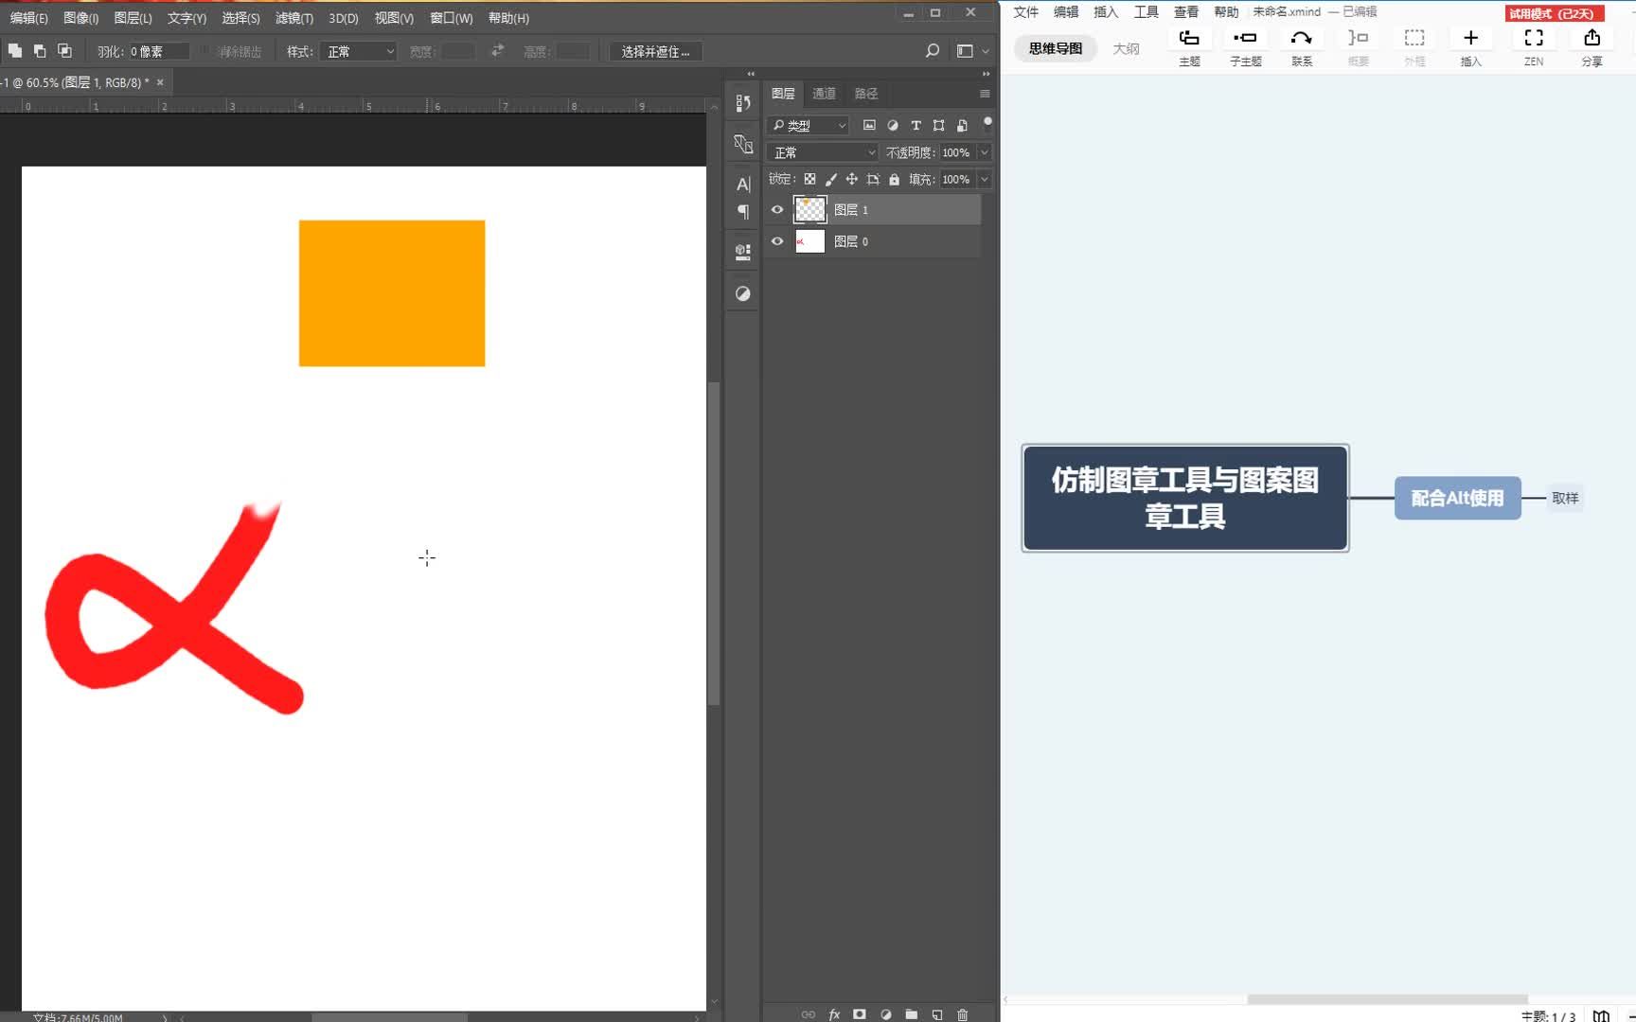Enable lock transparent pixels for the layer
This screenshot has height=1022, width=1636.
coord(809,179)
